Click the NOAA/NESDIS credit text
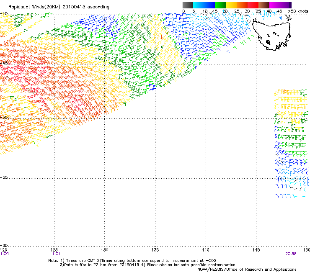Viewport: 310px width, 272px height. 247,269
